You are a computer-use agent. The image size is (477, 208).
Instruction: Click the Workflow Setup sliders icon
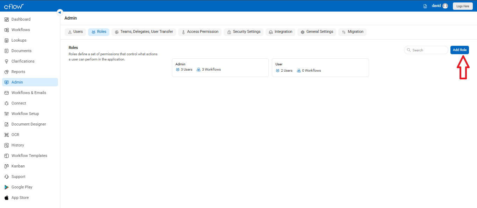7,114
